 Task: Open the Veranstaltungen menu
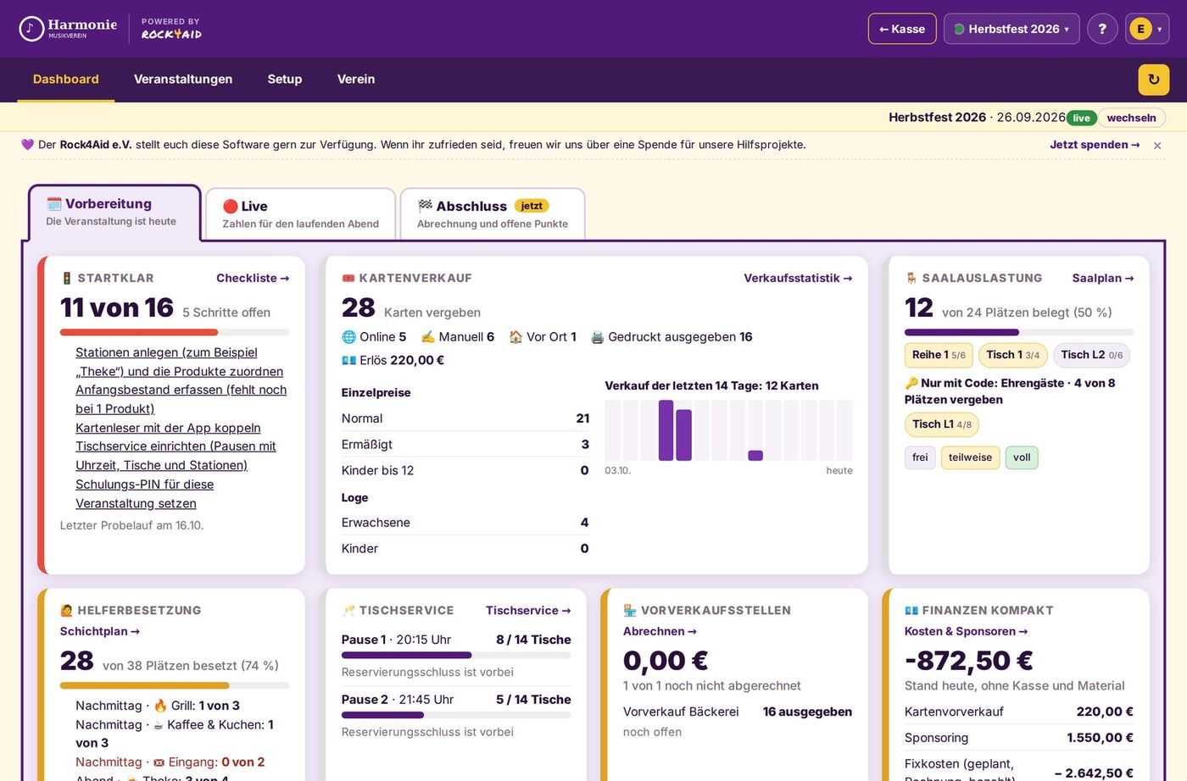click(183, 80)
